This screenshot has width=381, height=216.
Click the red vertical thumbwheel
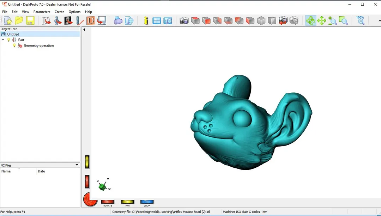point(87,181)
